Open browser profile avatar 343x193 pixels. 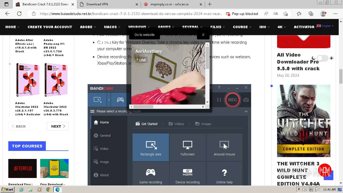(323, 14)
